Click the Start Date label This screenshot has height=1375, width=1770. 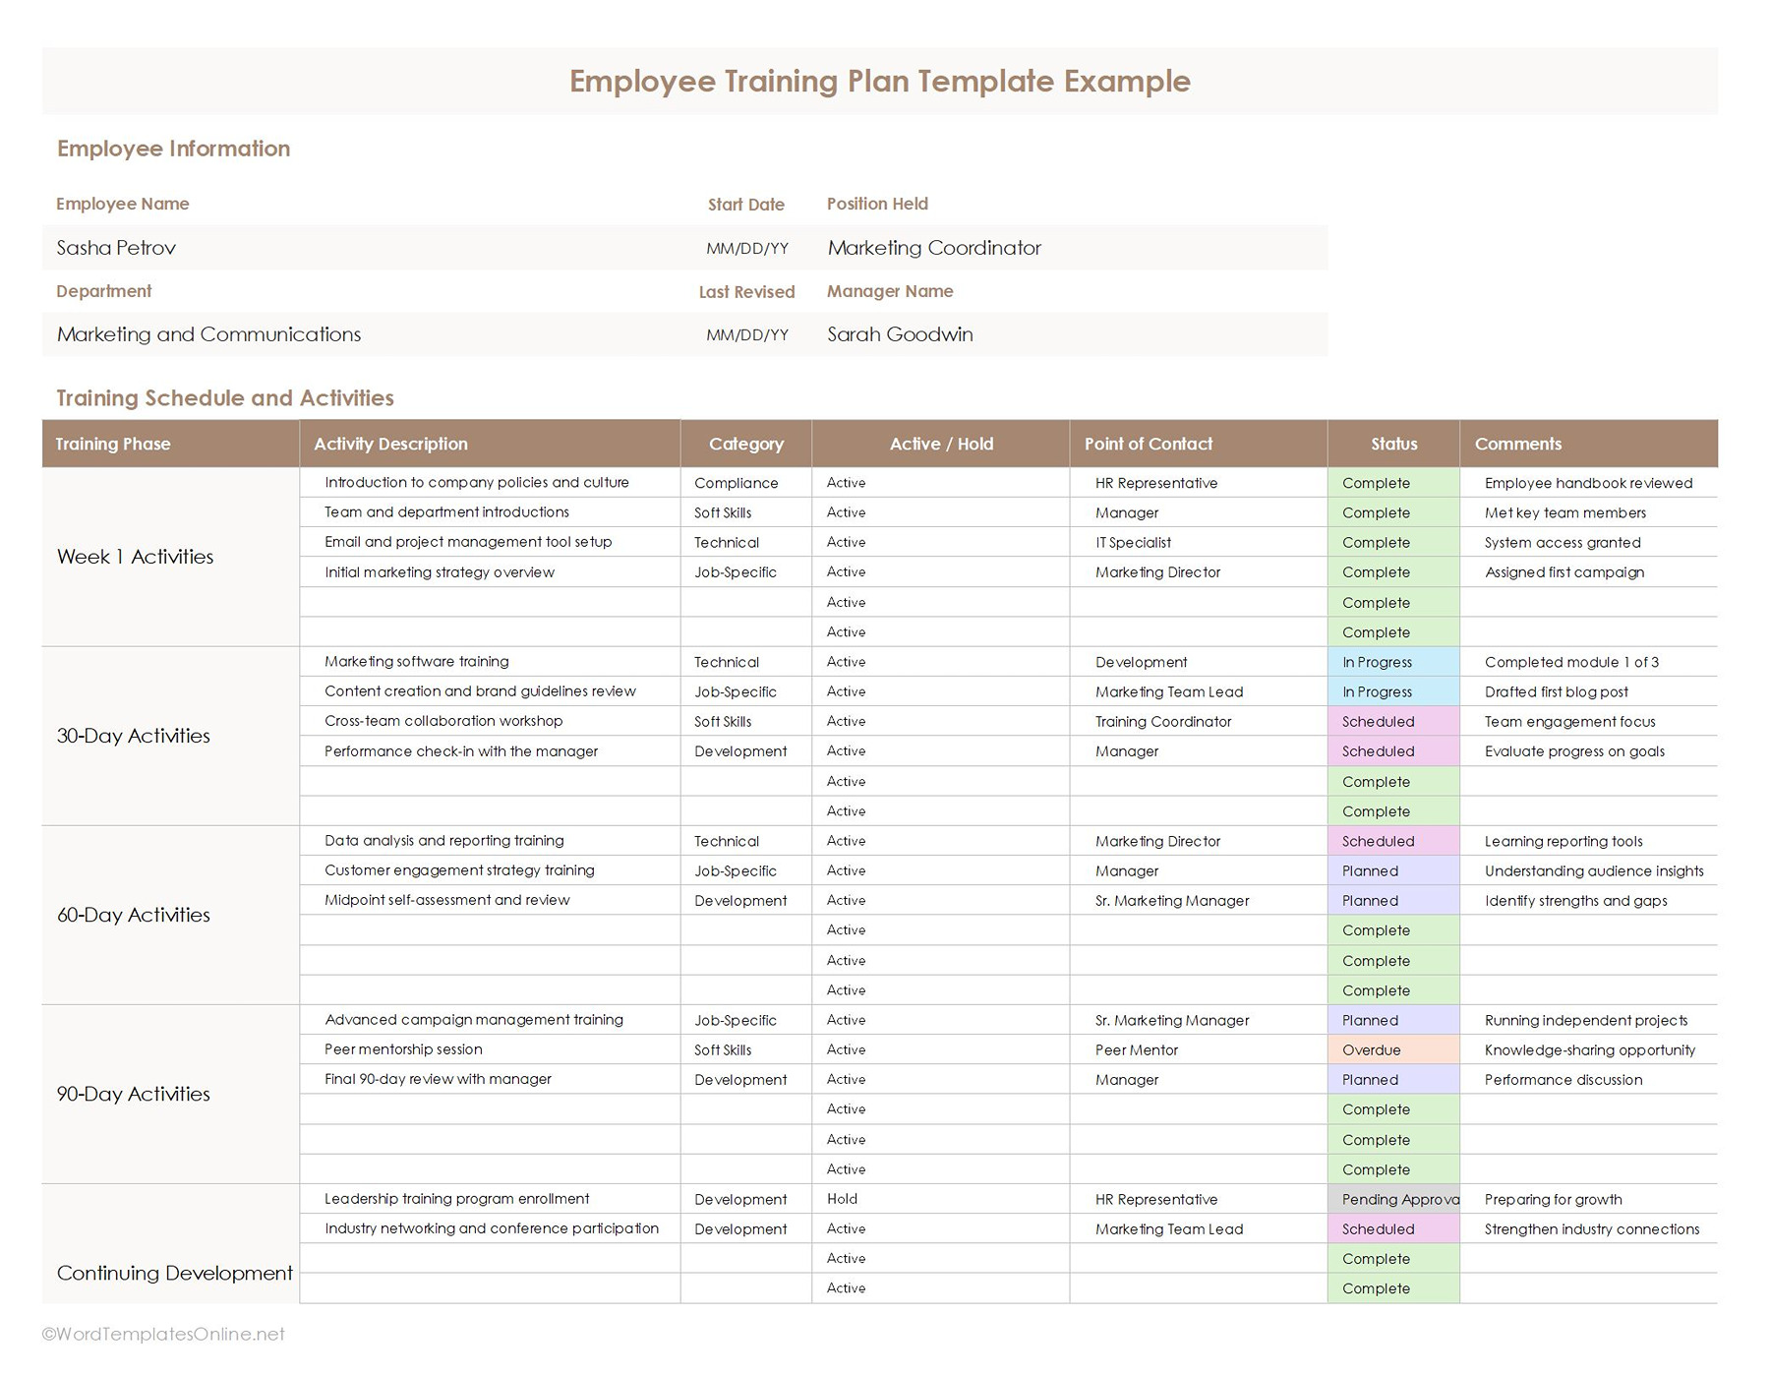click(x=746, y=205)
